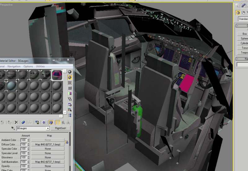Click the Modify tab arc icon
The image size is (248, 171).
click(243, 6)
